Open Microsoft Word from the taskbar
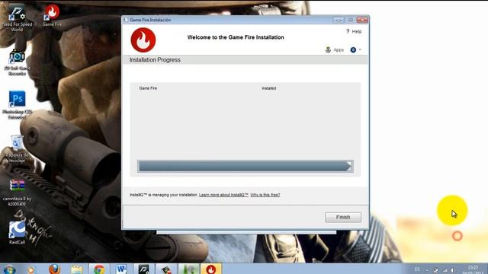 (x=121, y=269)
